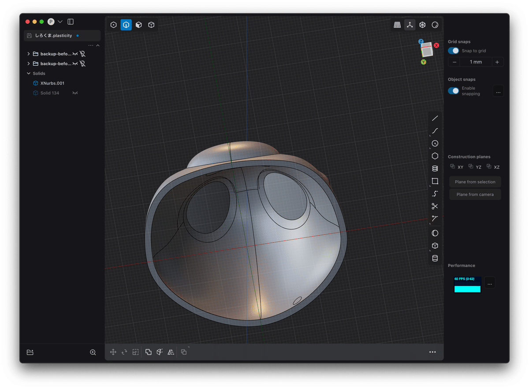Open the matcap render mode icon
The image size is (529, 389).
point(435,25)
